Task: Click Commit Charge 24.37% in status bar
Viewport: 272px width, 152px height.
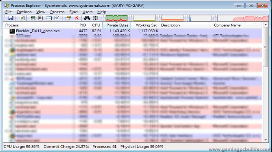Action: [66, 147]
